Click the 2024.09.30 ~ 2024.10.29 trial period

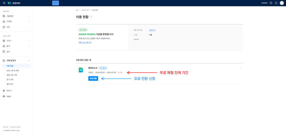(105, 73)
